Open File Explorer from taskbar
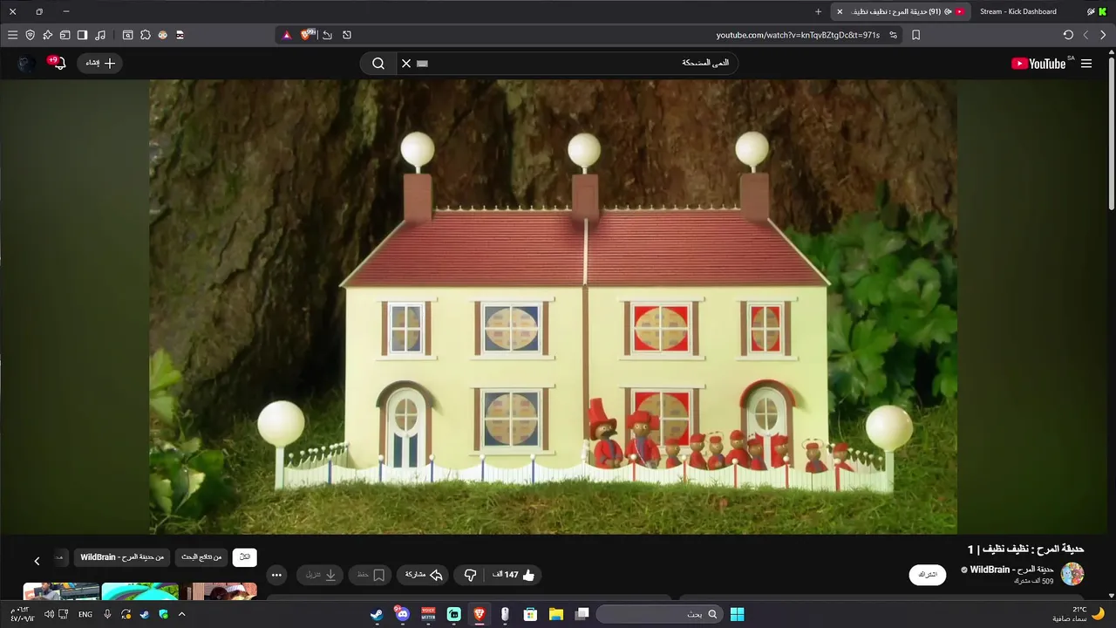The image size is (1116, 628). pyautogui.click(x=555, y=614)
